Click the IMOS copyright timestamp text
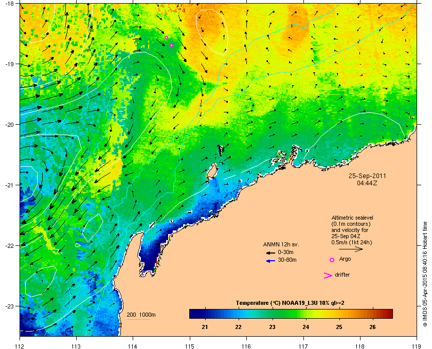 pos(425,275)
